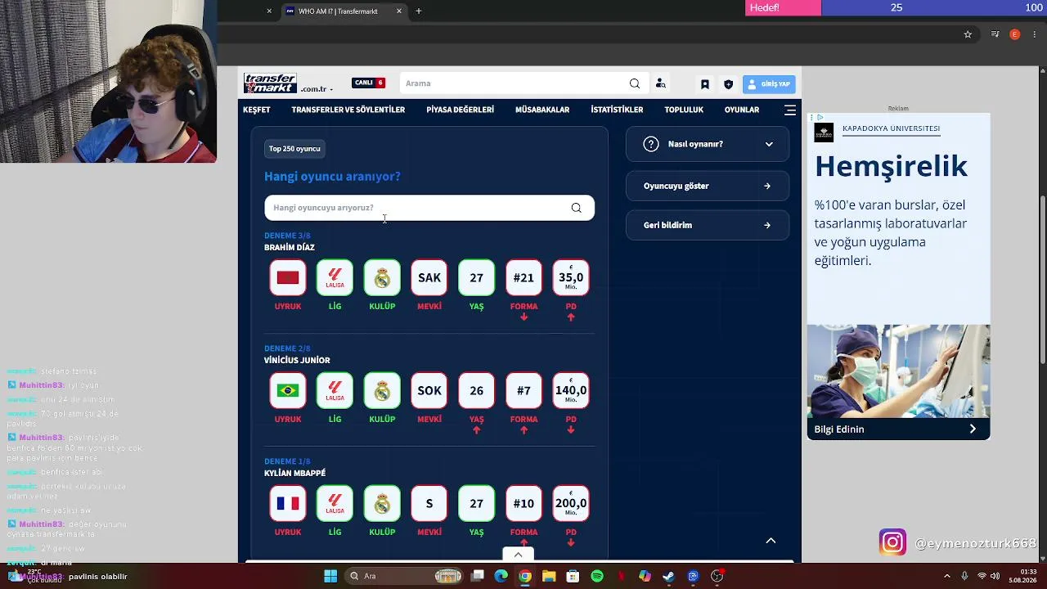
Task: Click the #21 shirt number tile
Action: (x=523, y=277)
